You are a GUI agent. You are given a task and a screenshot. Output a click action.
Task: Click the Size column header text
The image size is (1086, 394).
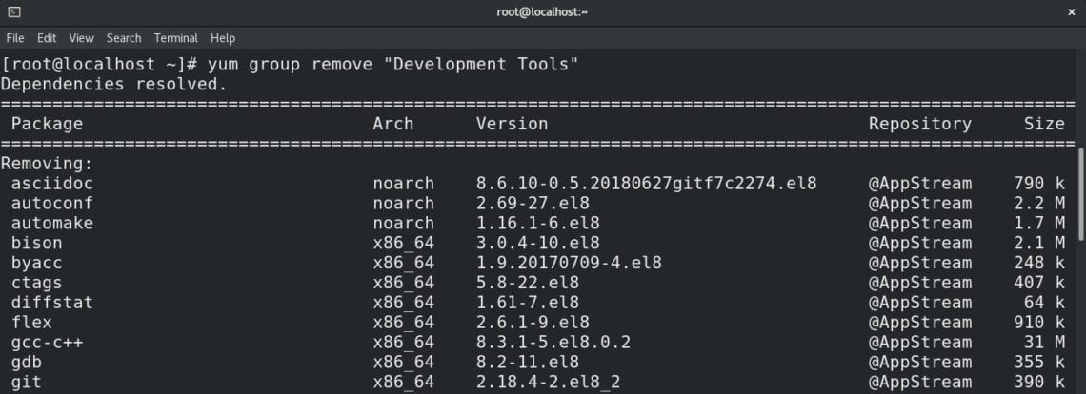[x=1044, y=124]
